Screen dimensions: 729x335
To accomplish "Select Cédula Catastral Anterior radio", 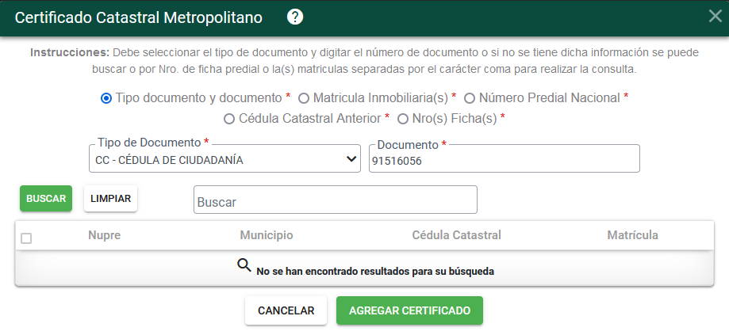I will click(228, 120).
